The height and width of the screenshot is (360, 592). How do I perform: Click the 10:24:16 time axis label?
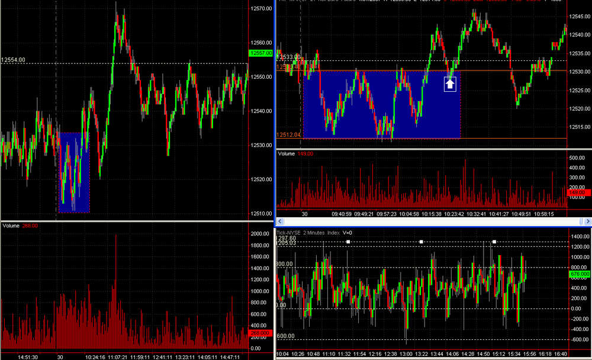[x=95, y=357]
